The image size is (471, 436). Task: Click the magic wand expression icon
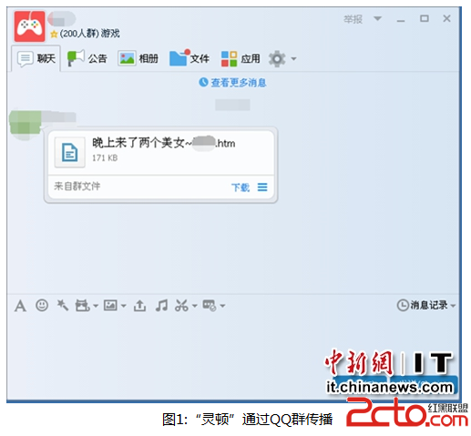(x=63, y=305)
